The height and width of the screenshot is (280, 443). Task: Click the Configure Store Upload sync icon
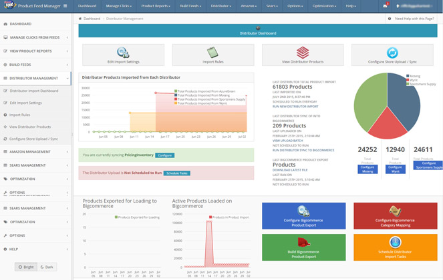click(392, 53)
